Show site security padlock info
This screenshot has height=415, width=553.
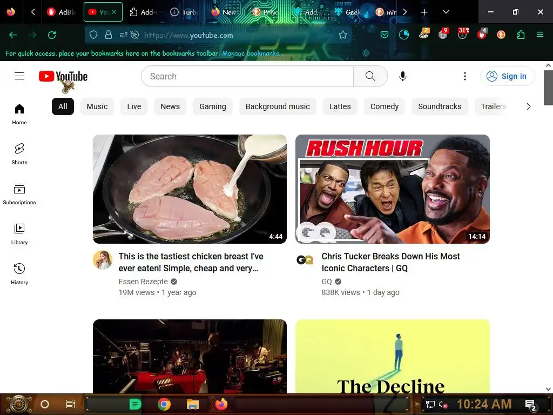click(x=108, y=35)
